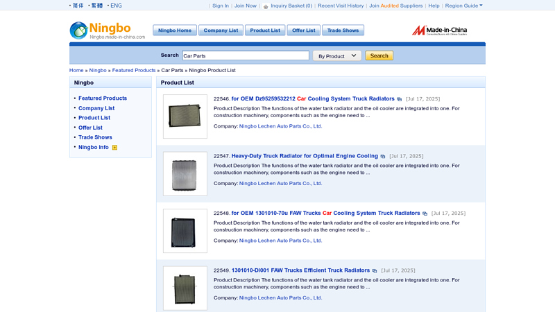Go to Featured Products breadcrumb

134,71
